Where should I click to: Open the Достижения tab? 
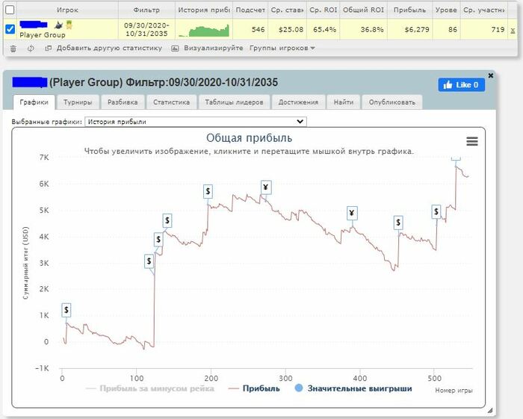(x=298, y=102)
